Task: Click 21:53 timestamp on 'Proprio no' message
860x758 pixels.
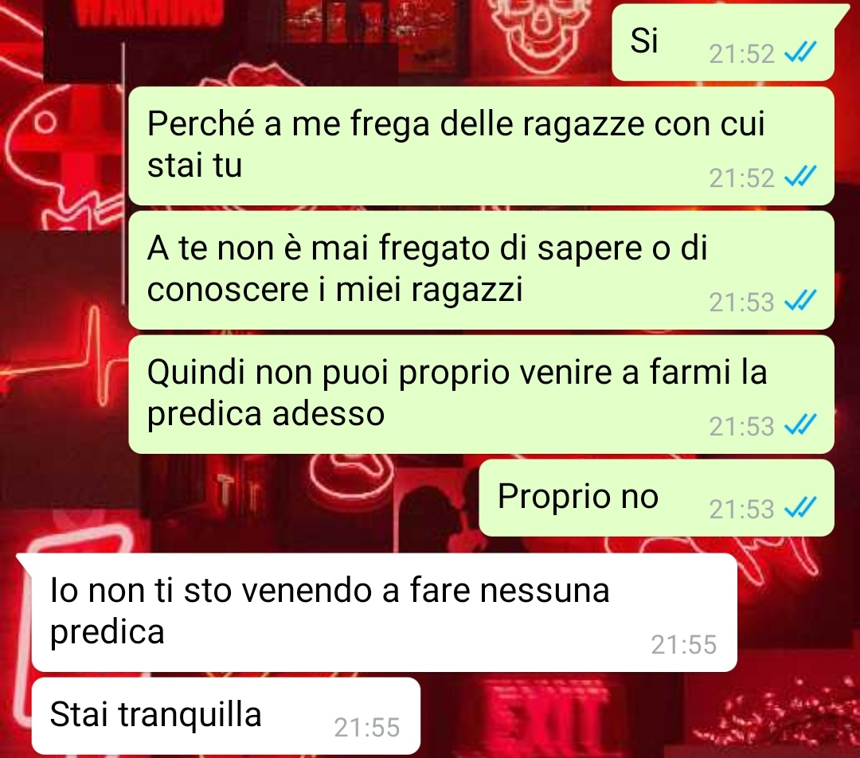Action: [741, 509]
